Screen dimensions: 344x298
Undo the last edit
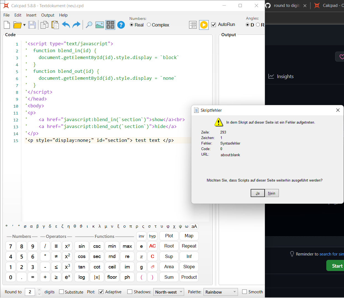pyautogui.click(x=66, y=25)
